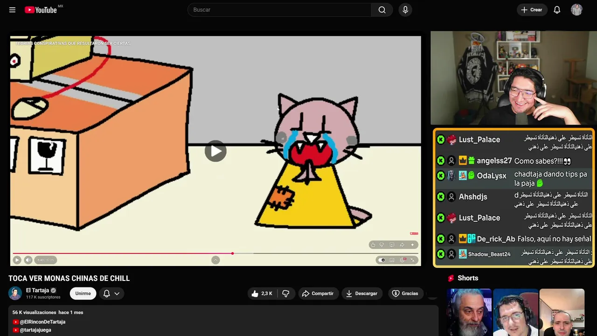Click crown badge beside angelss27

pyautogui.click(x=463, y=161)
